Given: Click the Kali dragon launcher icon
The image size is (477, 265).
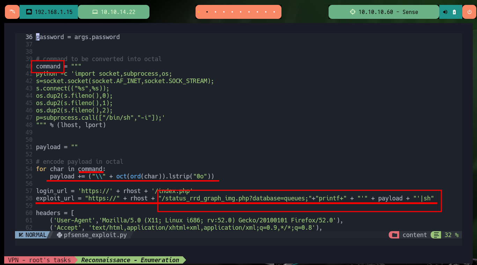Looking at the screenshot, I should 12,12.
